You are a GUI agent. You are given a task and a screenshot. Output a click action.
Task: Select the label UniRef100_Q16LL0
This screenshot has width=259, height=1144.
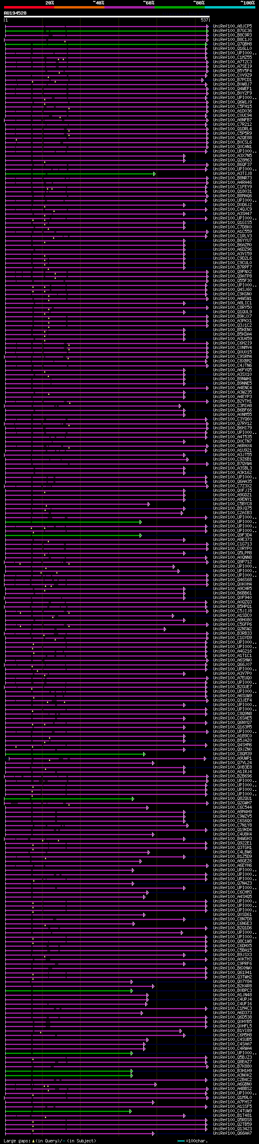coord(232,49)
